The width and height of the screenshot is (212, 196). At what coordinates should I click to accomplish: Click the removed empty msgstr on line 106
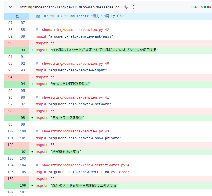45,179
